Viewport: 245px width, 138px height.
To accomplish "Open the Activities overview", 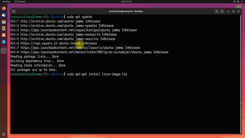I will 6,2.
